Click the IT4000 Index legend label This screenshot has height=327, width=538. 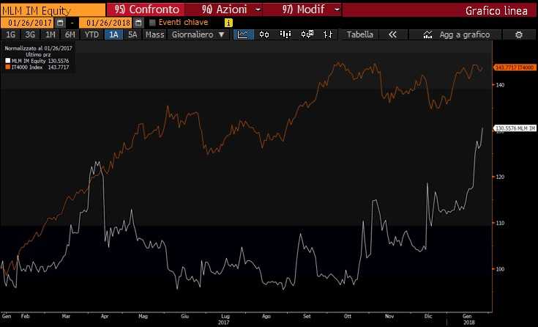coord(27,67)
